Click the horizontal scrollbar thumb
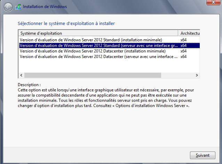The height and width of the screenshot is (164, 222). click(x=92, y=75)
